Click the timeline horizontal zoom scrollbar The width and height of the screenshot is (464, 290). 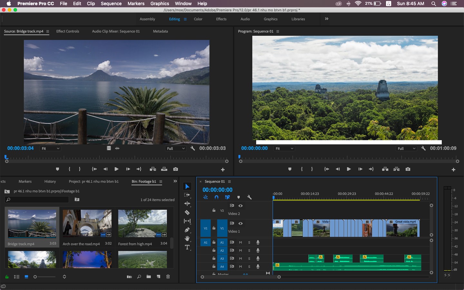coord(241,277)
